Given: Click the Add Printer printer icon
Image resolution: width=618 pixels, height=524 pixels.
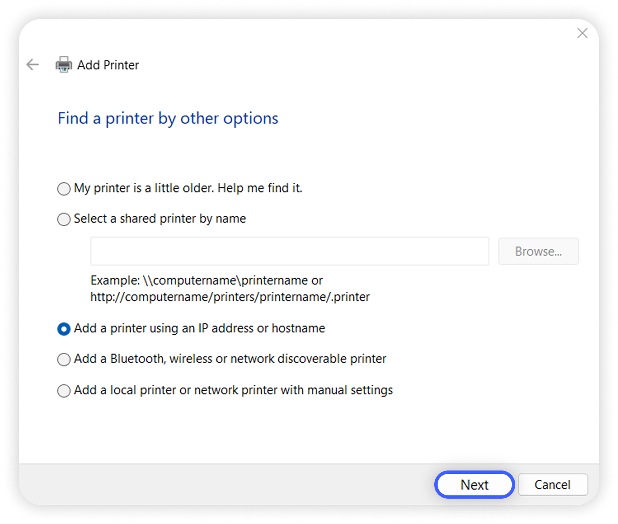Looking at the screenshot, I should coord(63,64).
